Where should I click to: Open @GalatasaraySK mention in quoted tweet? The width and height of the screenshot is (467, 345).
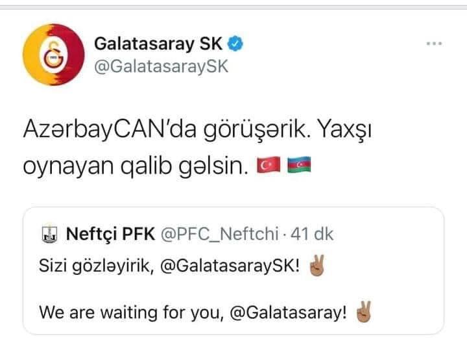(x=230, y=265)
